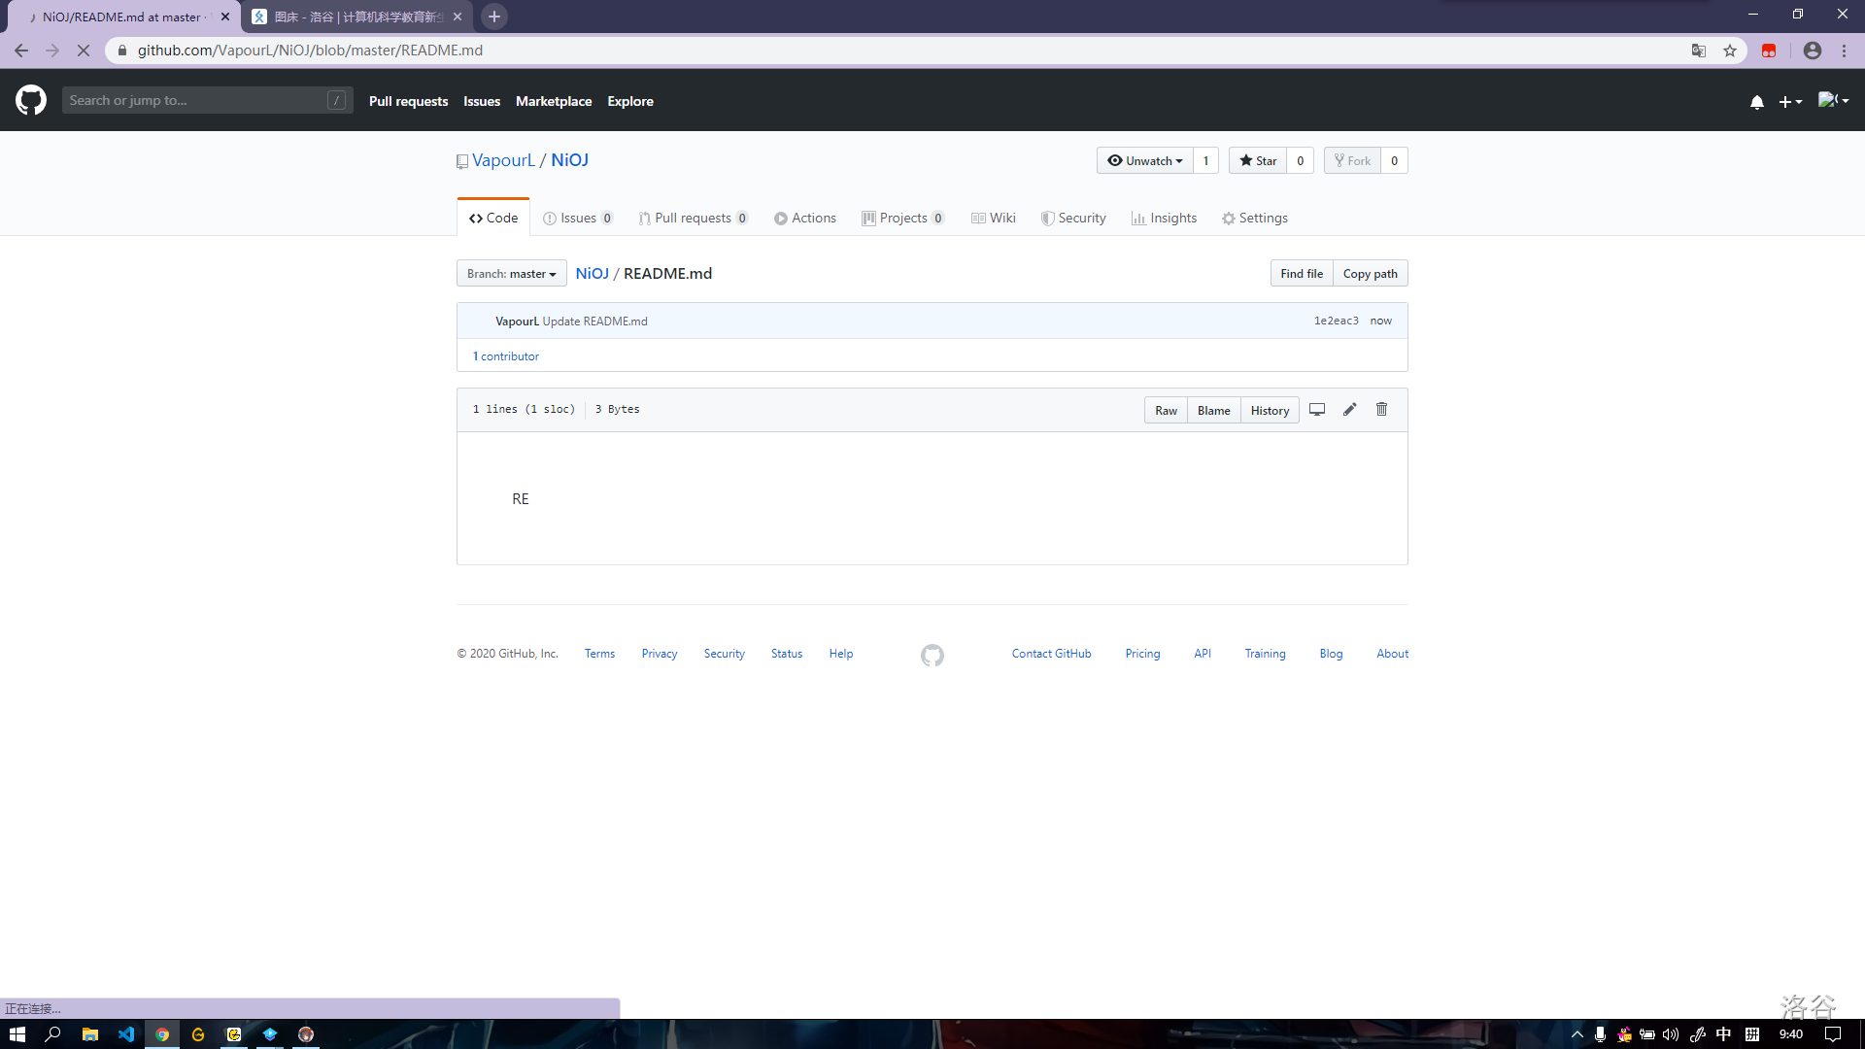This screenshot has height=1049, width=1865.
Task: Open Contact GitHub footer link
Action: tap(1051, 654)
